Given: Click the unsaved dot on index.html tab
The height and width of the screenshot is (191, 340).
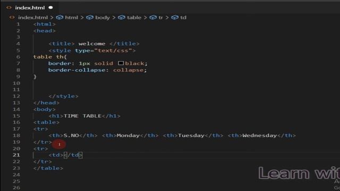Looking at the screenshot, I should 51,7.
